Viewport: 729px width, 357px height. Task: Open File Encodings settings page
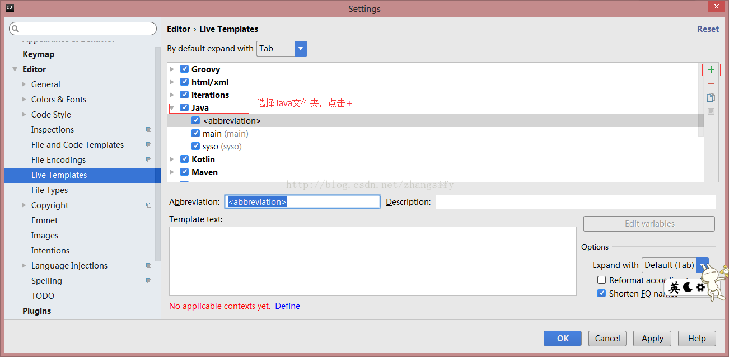click(x=58, y=160)
